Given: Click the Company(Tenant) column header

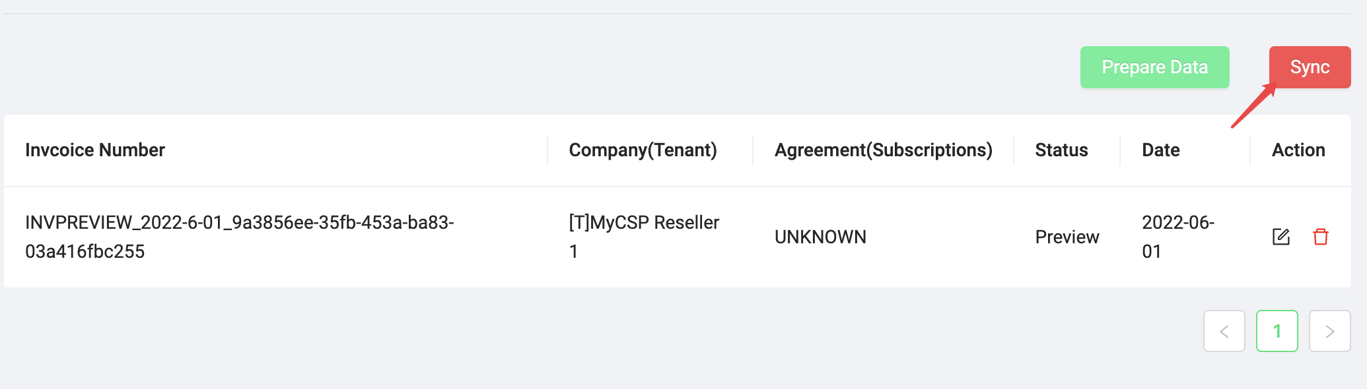Looking at the screenshot, I should pyautogui.click(x=643, y=150).
